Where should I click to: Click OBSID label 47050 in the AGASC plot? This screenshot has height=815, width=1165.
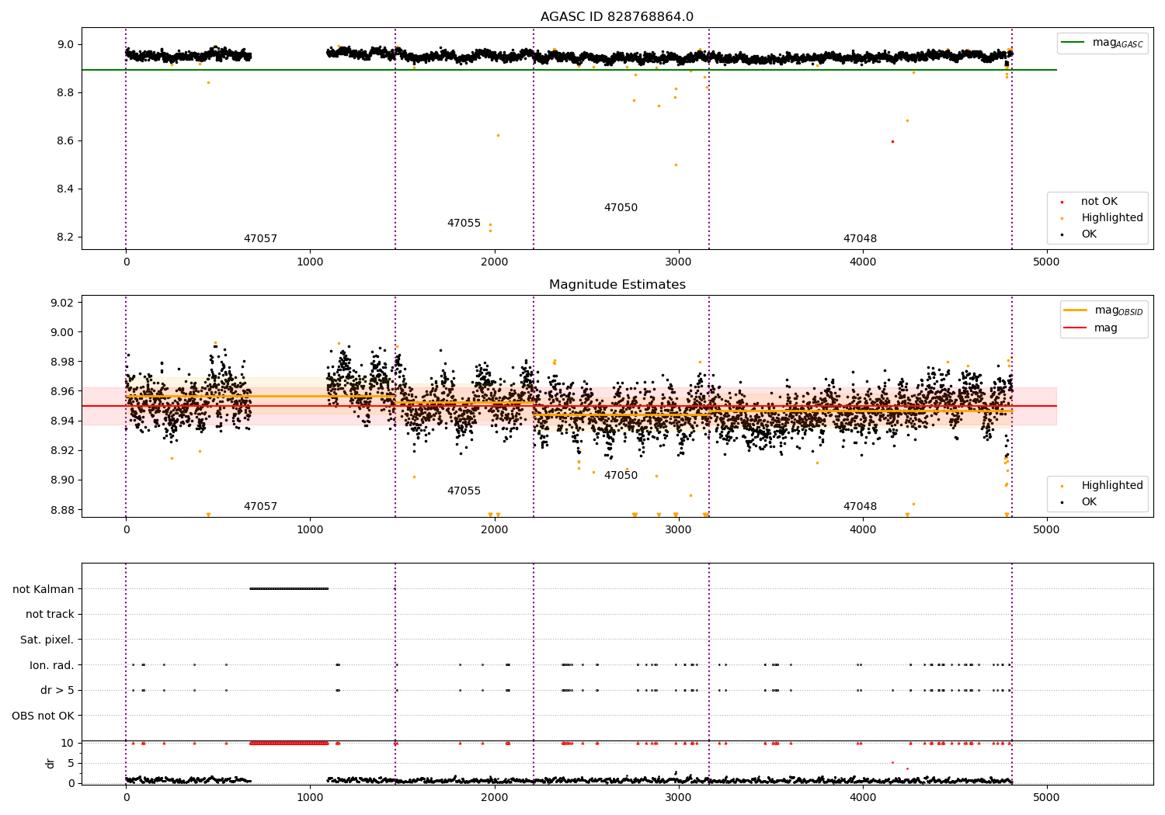[x=621, y=208]
